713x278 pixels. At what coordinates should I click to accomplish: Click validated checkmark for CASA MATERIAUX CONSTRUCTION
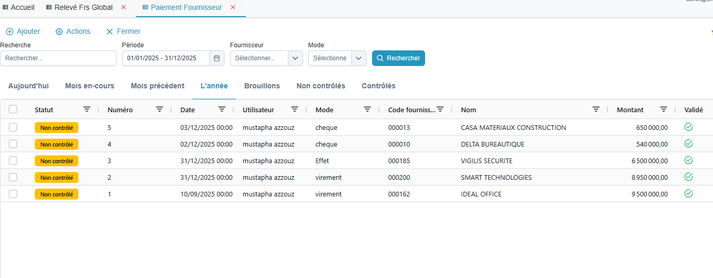tap(689, 127)
